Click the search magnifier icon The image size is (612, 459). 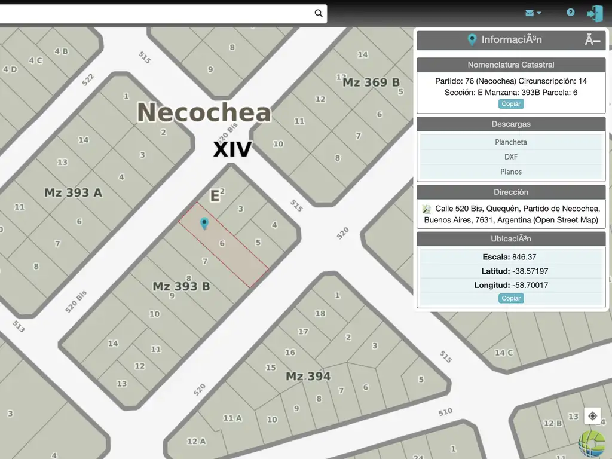pyautogui.click(x=319, y=13)
